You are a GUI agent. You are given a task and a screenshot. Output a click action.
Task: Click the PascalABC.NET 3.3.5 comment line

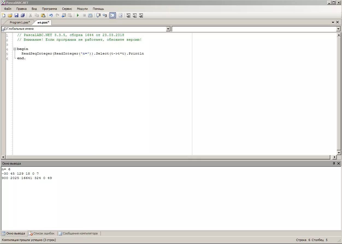coord(70,35)
